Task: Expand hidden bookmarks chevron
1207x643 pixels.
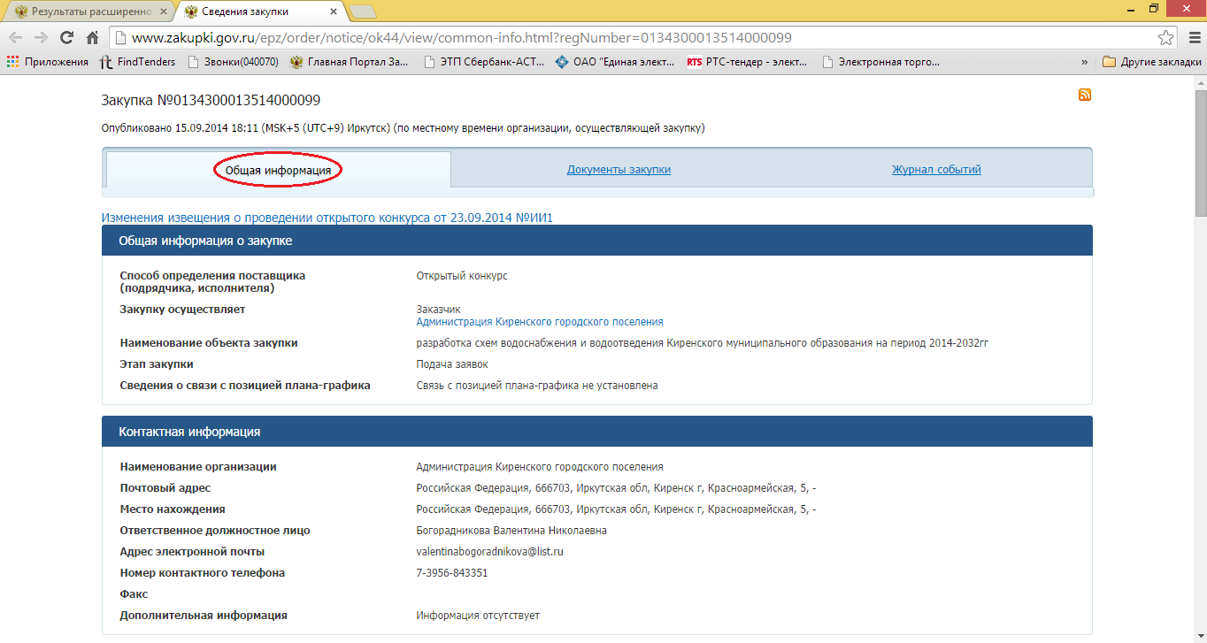Action: tap(1084, 62)
